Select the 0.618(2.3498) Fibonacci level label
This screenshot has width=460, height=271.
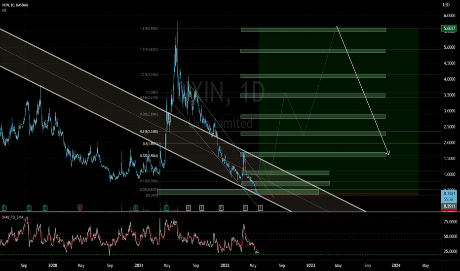point(149,132)
